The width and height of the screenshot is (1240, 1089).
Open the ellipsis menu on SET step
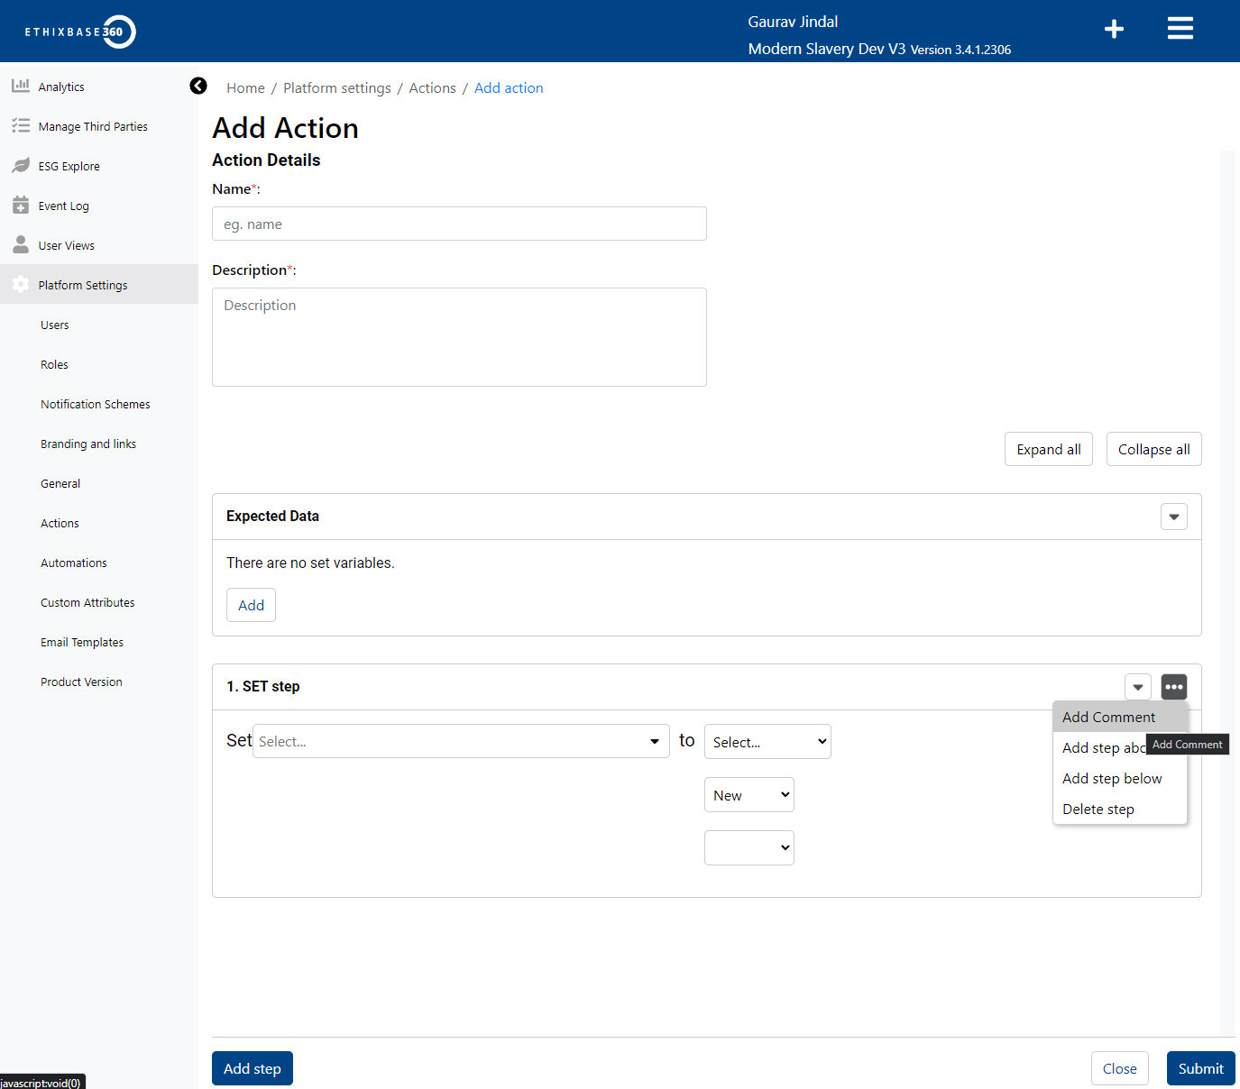coord(1173,686)
